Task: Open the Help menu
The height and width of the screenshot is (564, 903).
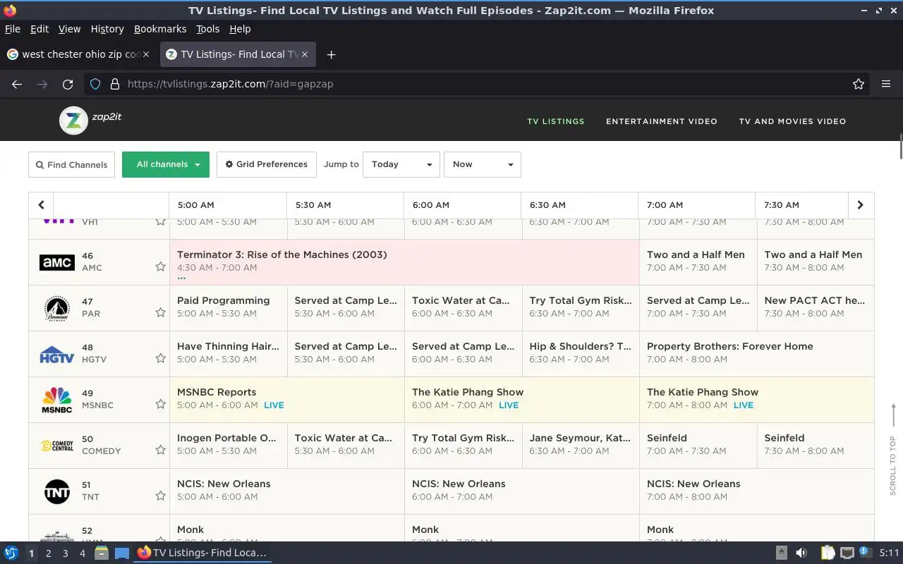Action: [240, 29]
